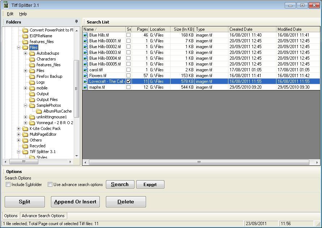The width and height of the screenshot is (322, 228).
Task: Enable the Include Subfolder checkbox
Action: coord(8,185)
